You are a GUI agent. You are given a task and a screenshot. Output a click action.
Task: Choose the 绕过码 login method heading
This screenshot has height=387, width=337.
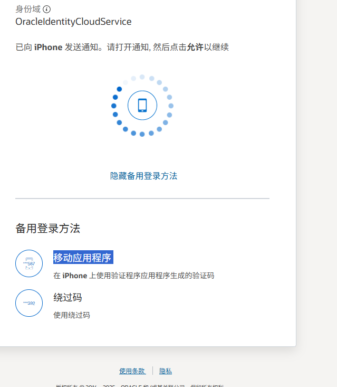click(68, 297)
